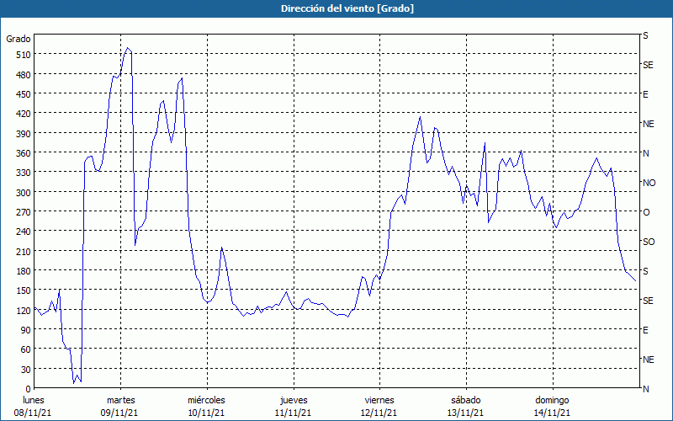Select the 300 degree axis label
This screenshot has width=673, height=421.
24,193
